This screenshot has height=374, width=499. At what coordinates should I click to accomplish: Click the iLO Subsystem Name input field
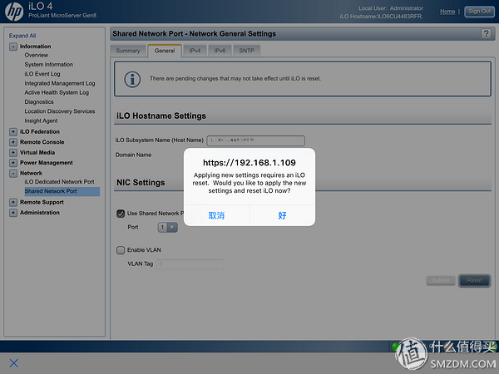256,140
